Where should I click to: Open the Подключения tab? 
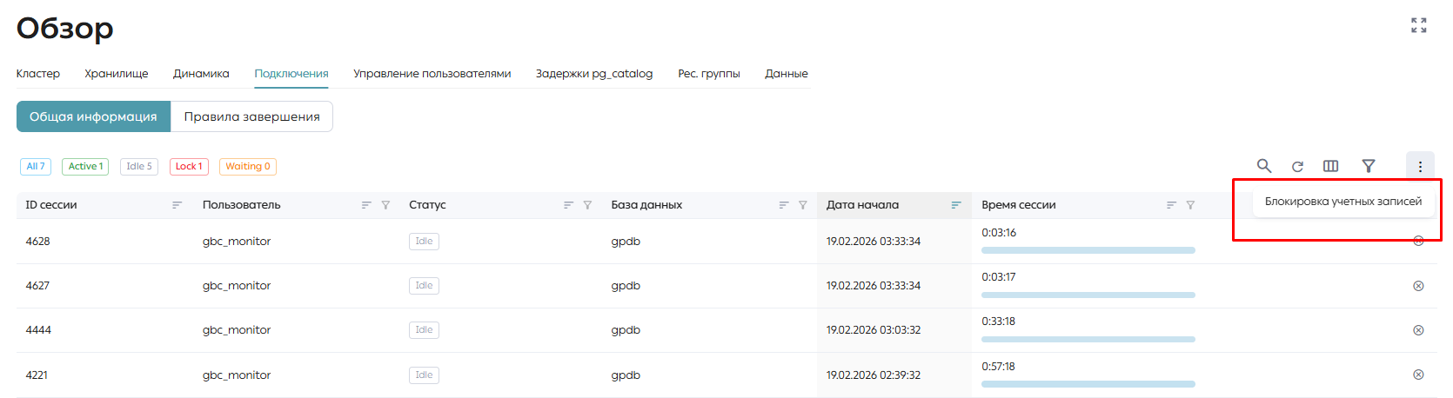point(291,74)
